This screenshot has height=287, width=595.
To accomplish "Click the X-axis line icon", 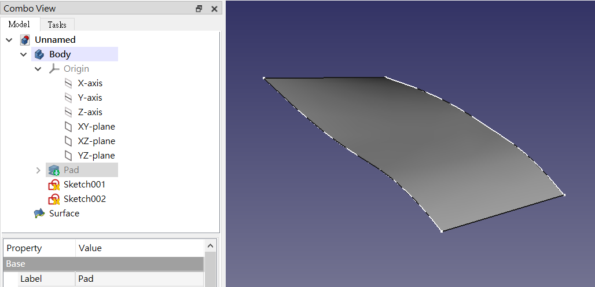I will (68, 83).
